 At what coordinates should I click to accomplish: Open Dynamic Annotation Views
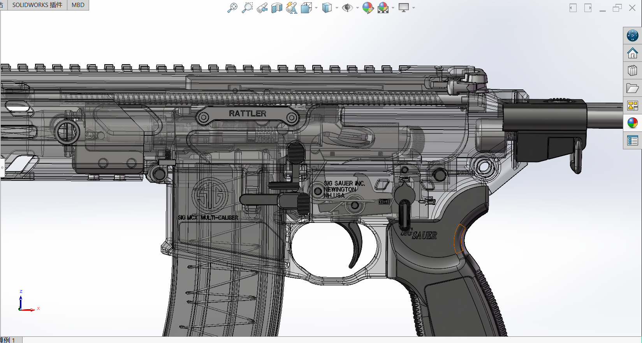pos(292,7)
